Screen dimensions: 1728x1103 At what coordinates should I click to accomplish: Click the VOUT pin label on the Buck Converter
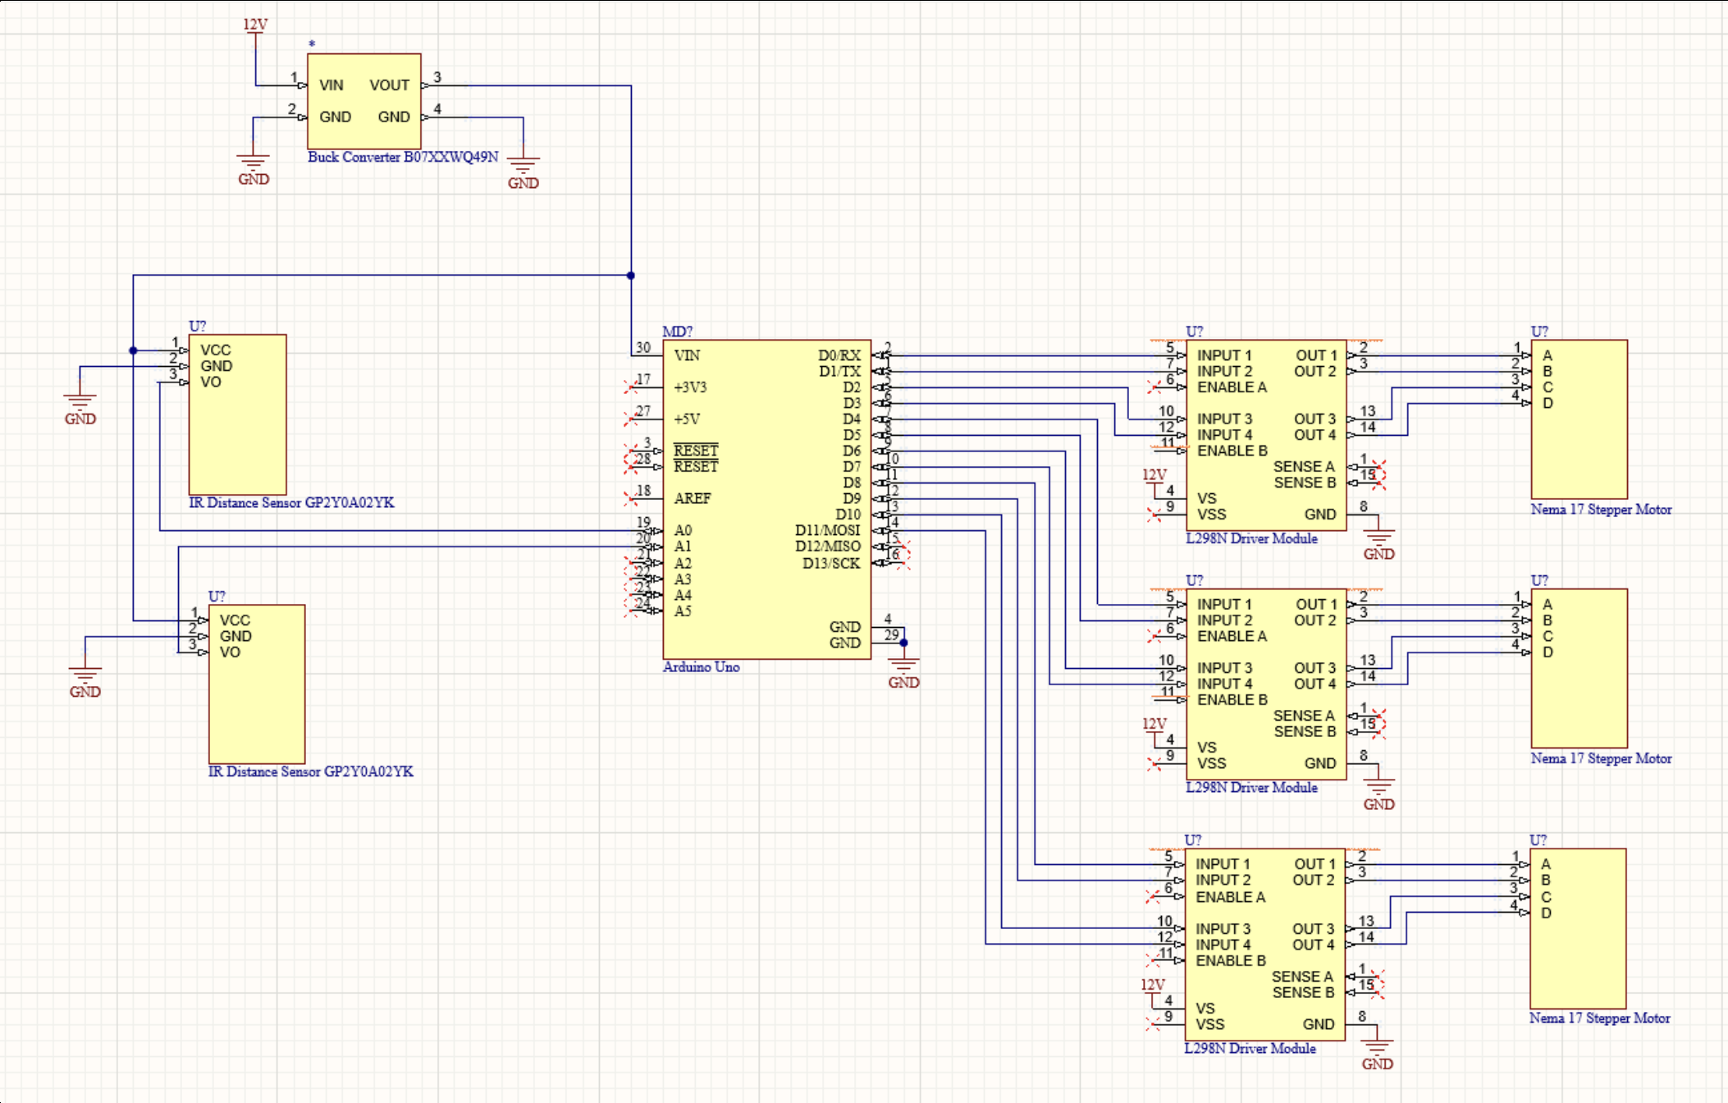coord(389,85)
